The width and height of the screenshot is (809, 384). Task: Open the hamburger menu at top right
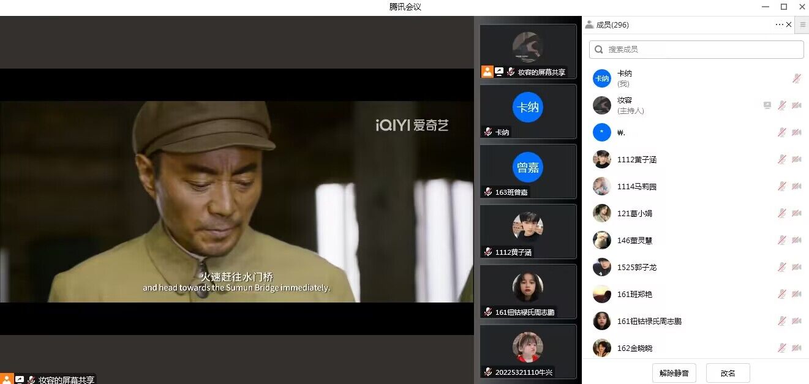[x=802, y=24]
